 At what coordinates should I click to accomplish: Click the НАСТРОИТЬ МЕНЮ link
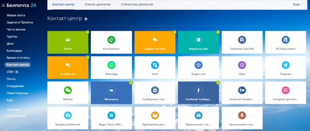16,116
